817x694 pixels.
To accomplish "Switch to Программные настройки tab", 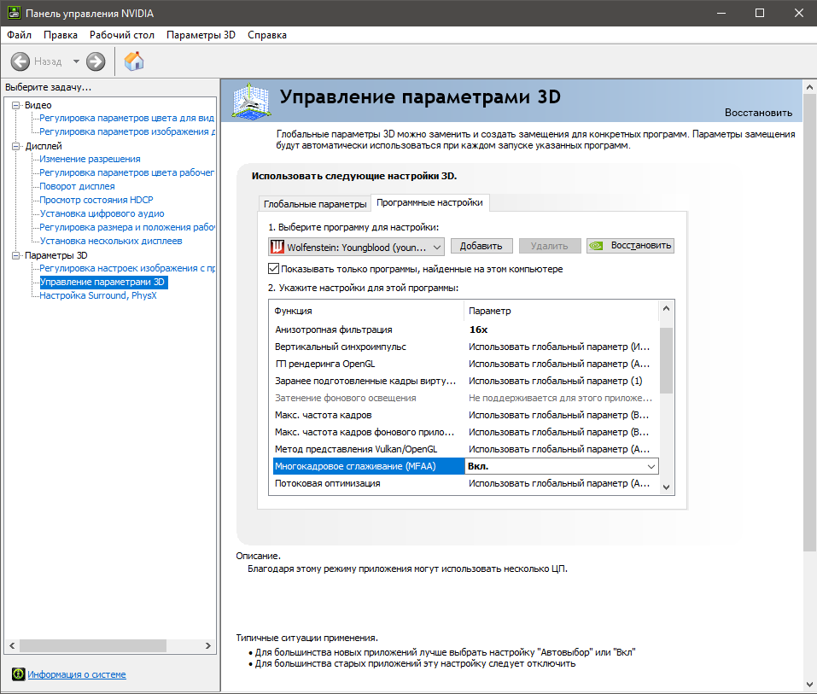I will tap(430, 202).
